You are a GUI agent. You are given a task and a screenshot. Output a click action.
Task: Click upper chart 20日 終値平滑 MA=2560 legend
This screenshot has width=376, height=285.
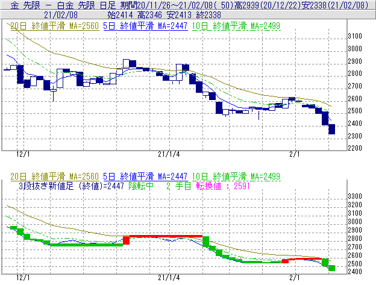tap(55, 26)
